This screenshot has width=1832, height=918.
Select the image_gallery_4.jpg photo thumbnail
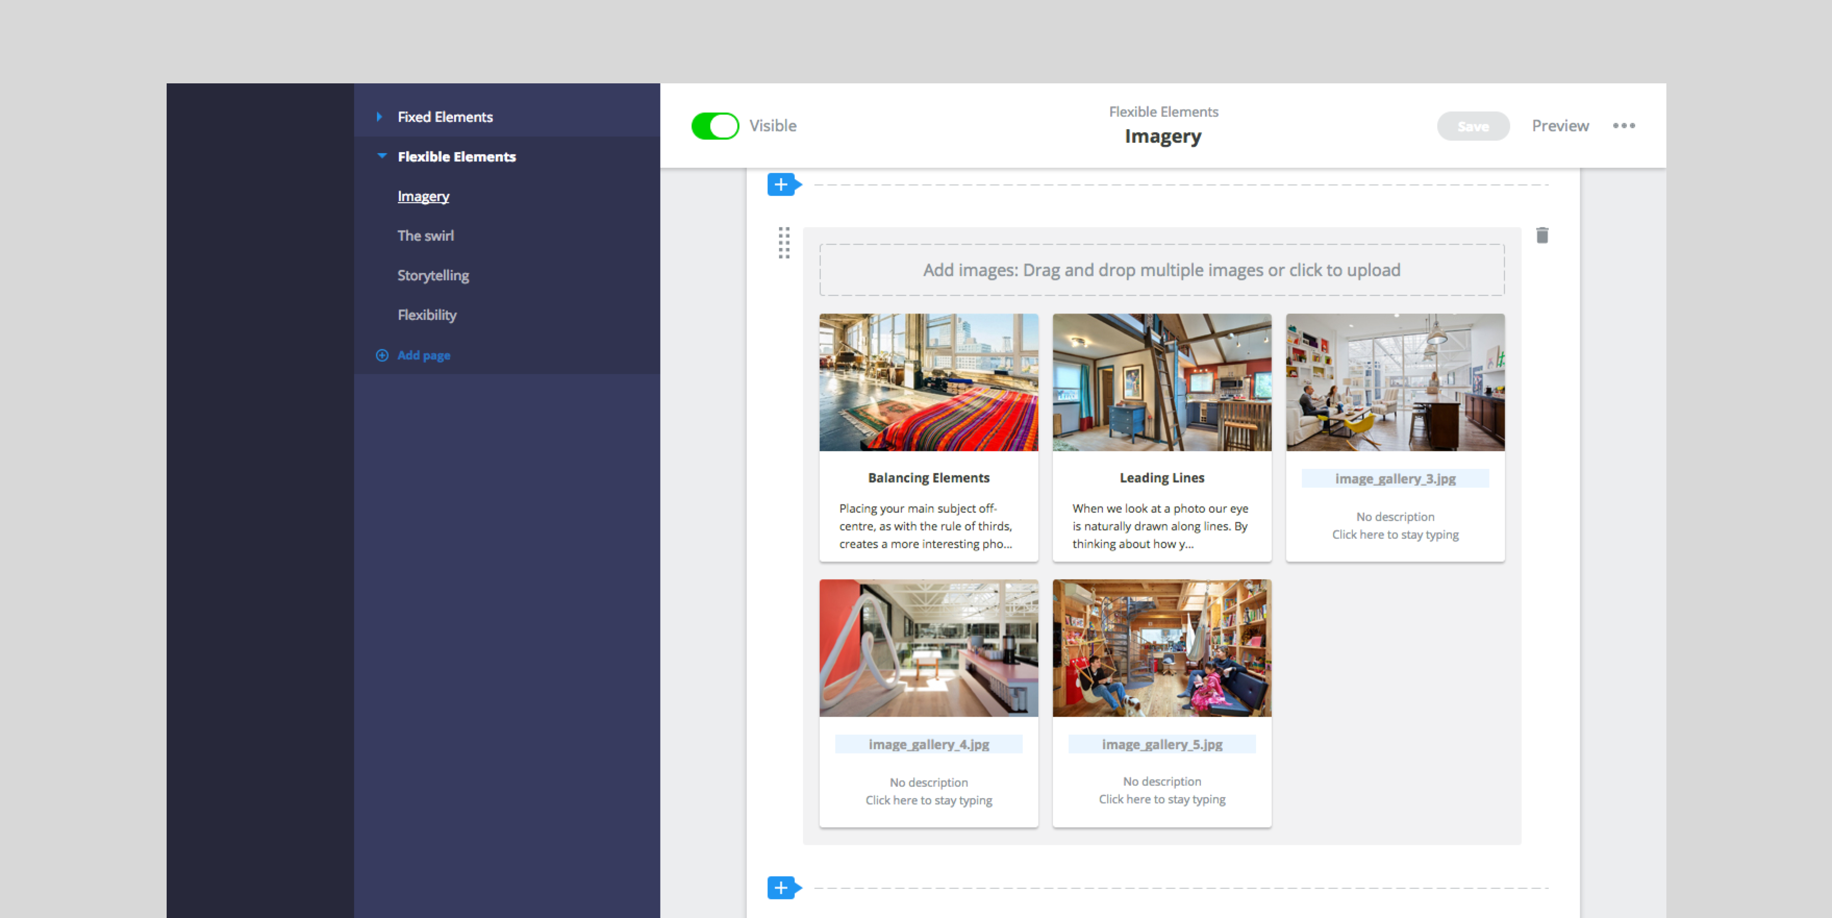928,648
